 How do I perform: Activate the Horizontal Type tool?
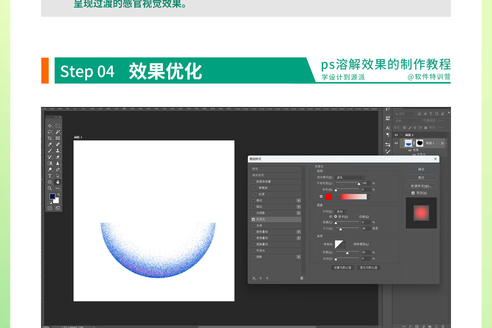point(50,176)
